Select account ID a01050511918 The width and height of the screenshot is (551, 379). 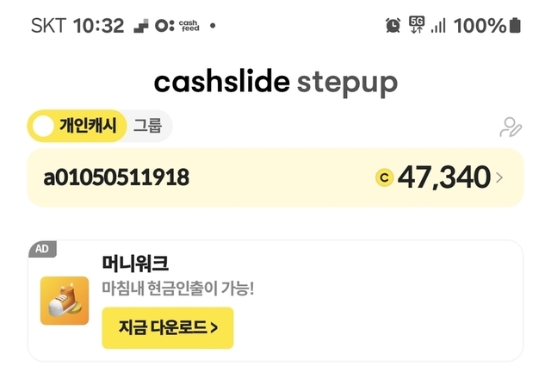pyautogui.click(x=116, y=178)
